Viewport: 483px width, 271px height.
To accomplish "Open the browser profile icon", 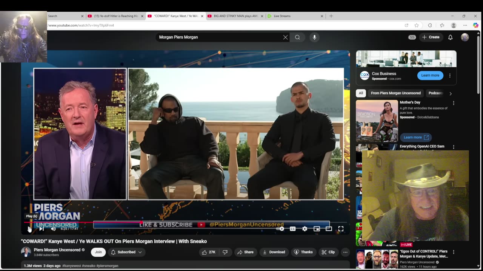I will point(454,25).
